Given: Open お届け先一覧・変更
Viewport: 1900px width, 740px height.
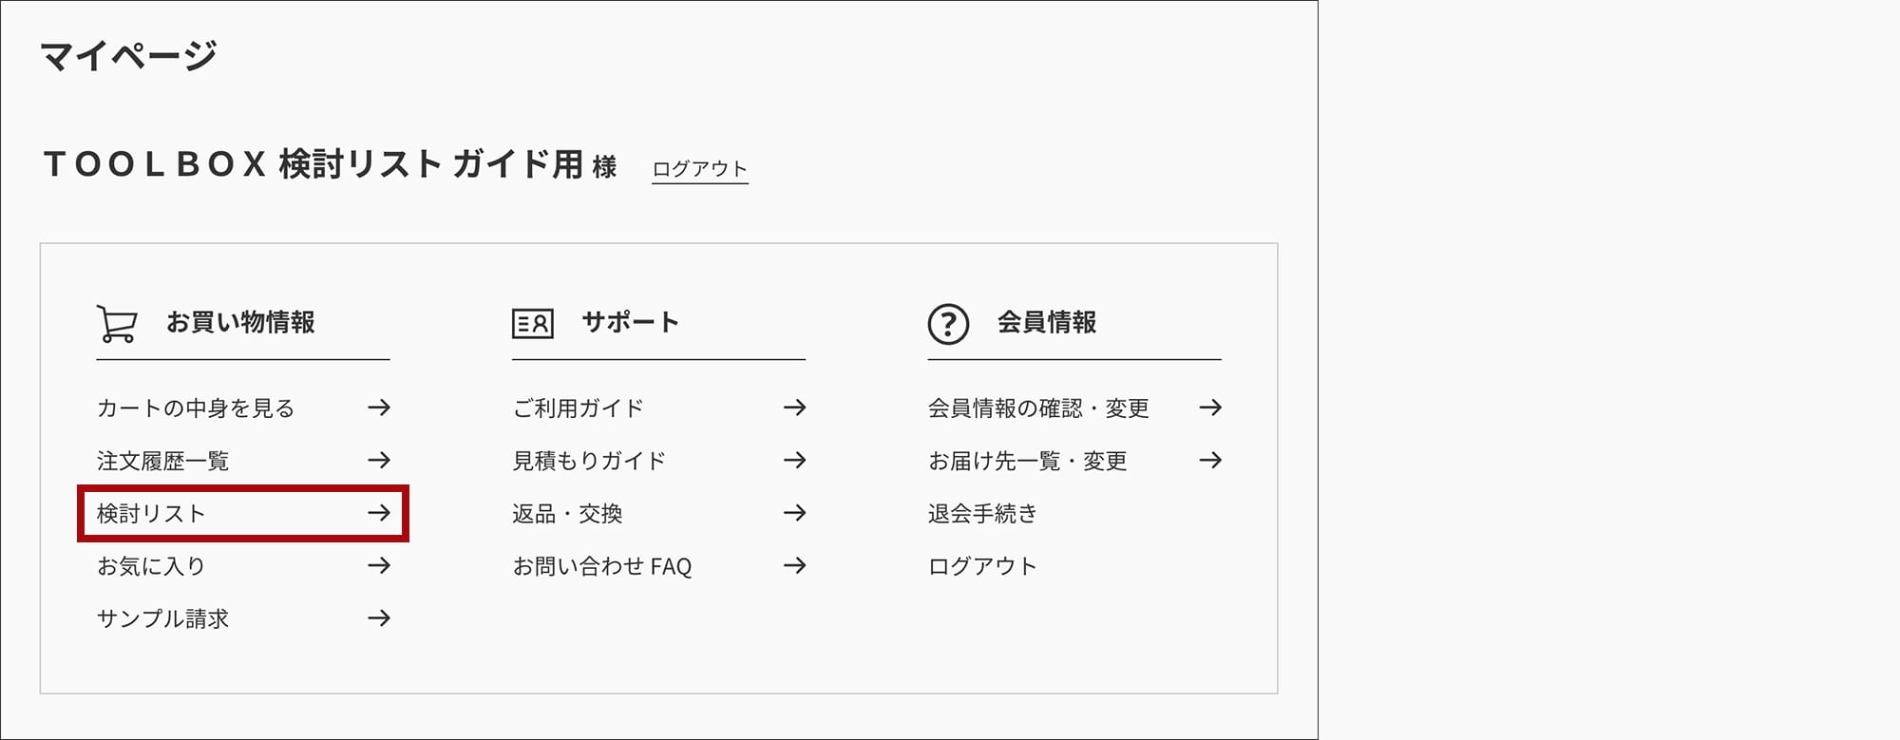Looking at the screenshot, I should 1028,461.
